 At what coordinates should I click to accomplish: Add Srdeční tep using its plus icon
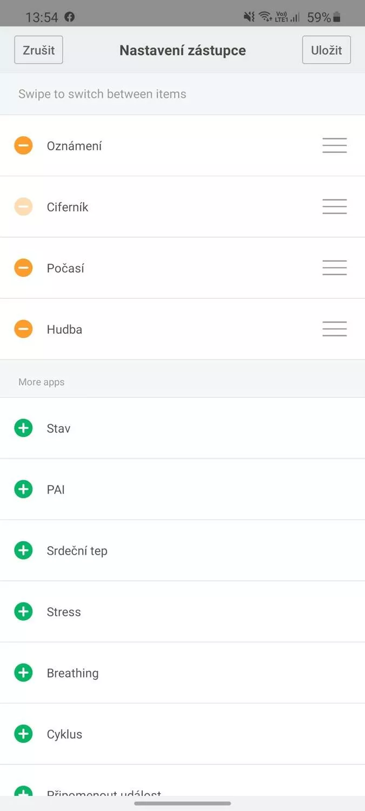tap(23, 550)
